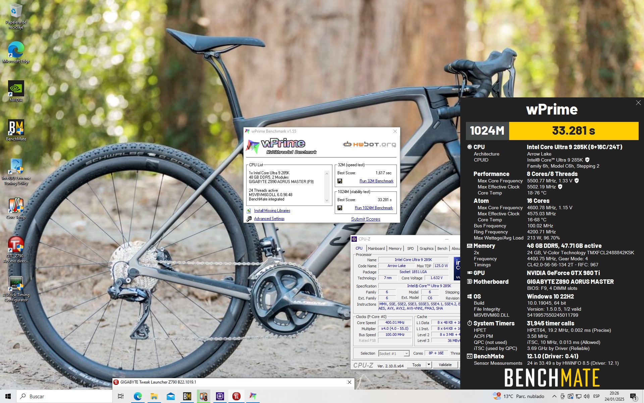Open Advanced Settings link in wPrime
644x403 pixels.
(269, 219)
